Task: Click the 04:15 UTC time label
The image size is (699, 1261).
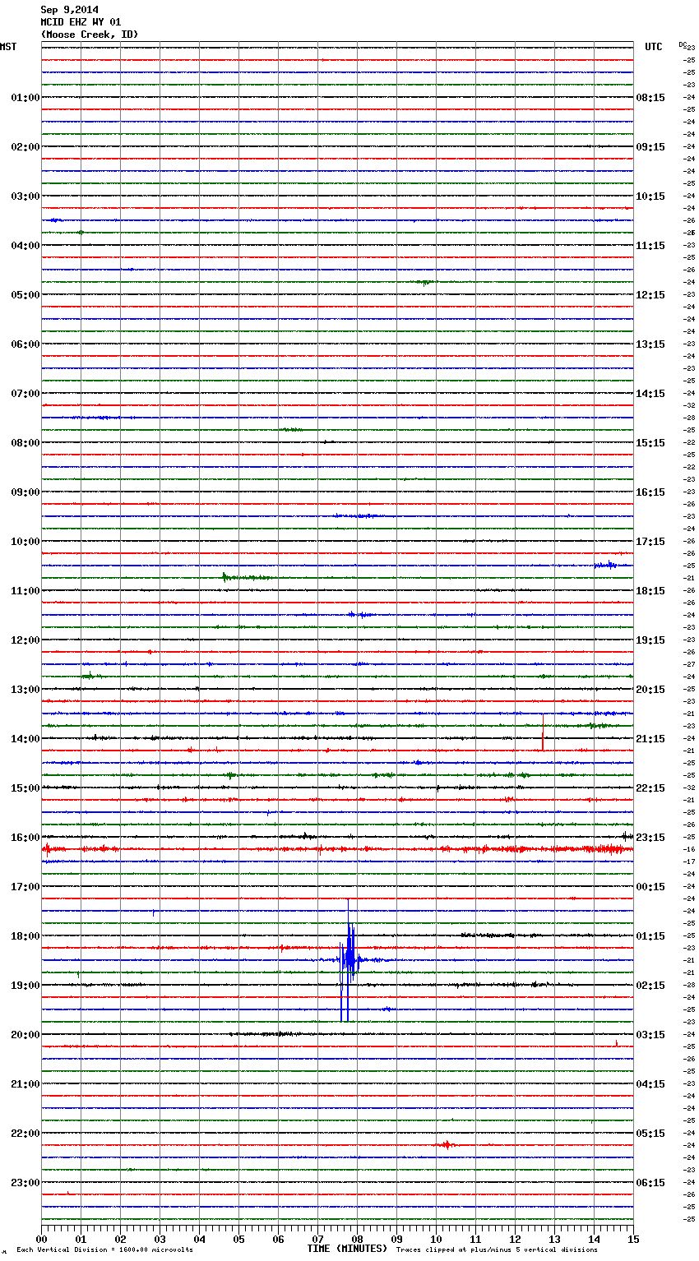Action: 650,1084
